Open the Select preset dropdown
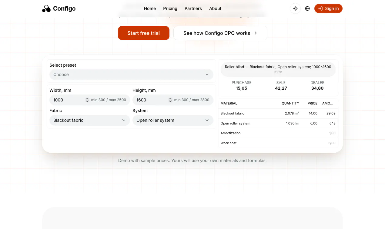 pyautogui.click(x=131, y=75)
